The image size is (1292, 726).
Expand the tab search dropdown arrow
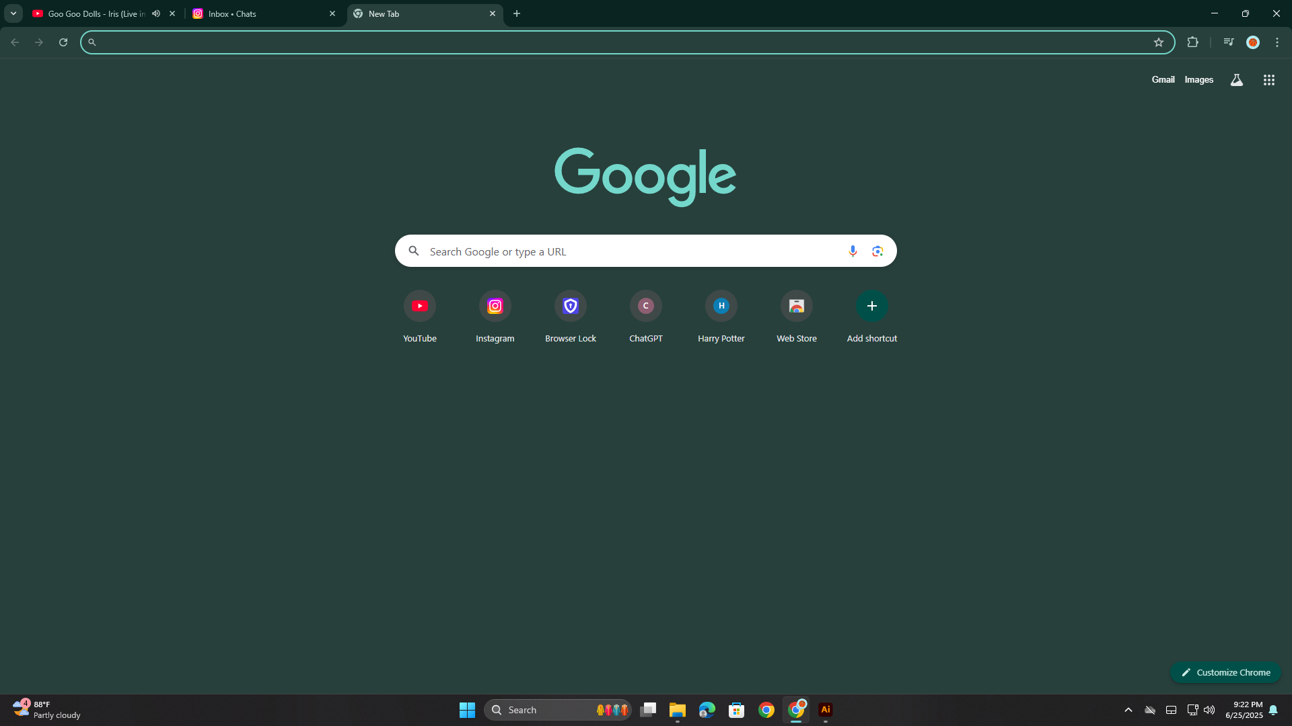[13, 13]
